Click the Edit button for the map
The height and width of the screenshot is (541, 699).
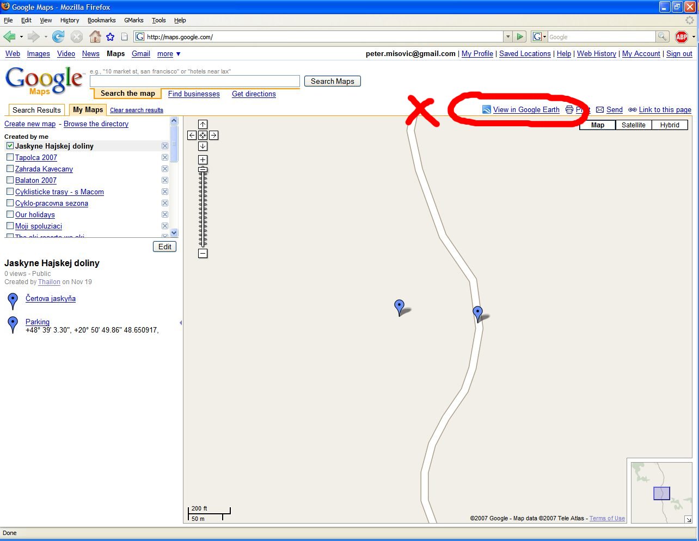(x=165, y=247)
